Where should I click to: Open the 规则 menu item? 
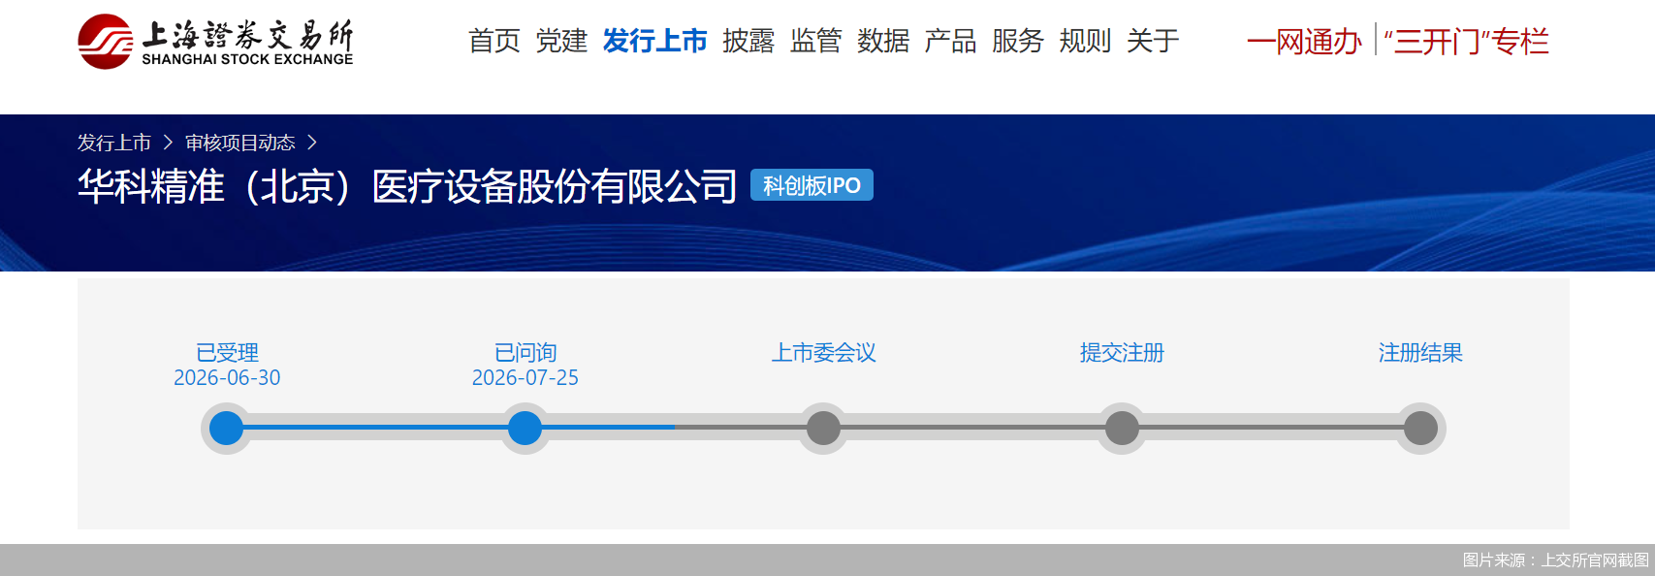coord(1086,41)
